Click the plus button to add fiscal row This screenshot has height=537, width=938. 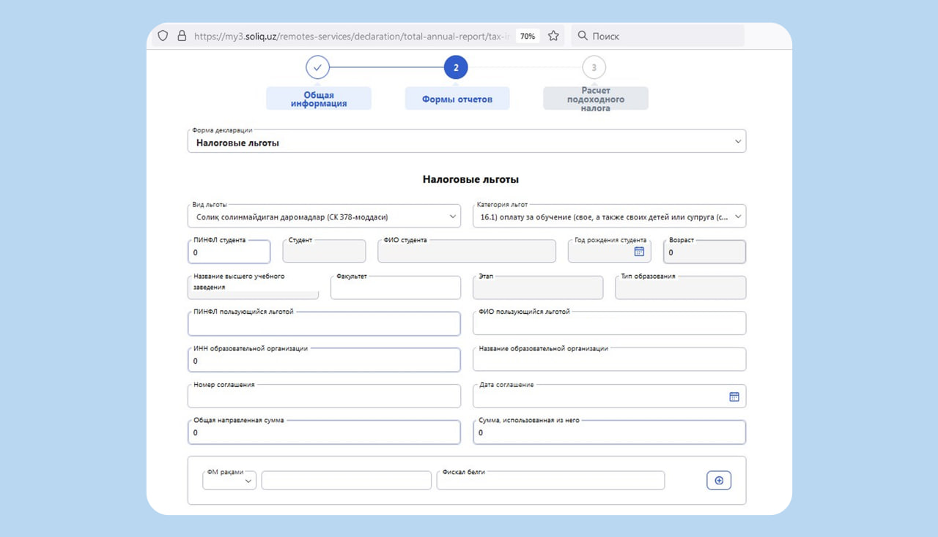point(718,481)
